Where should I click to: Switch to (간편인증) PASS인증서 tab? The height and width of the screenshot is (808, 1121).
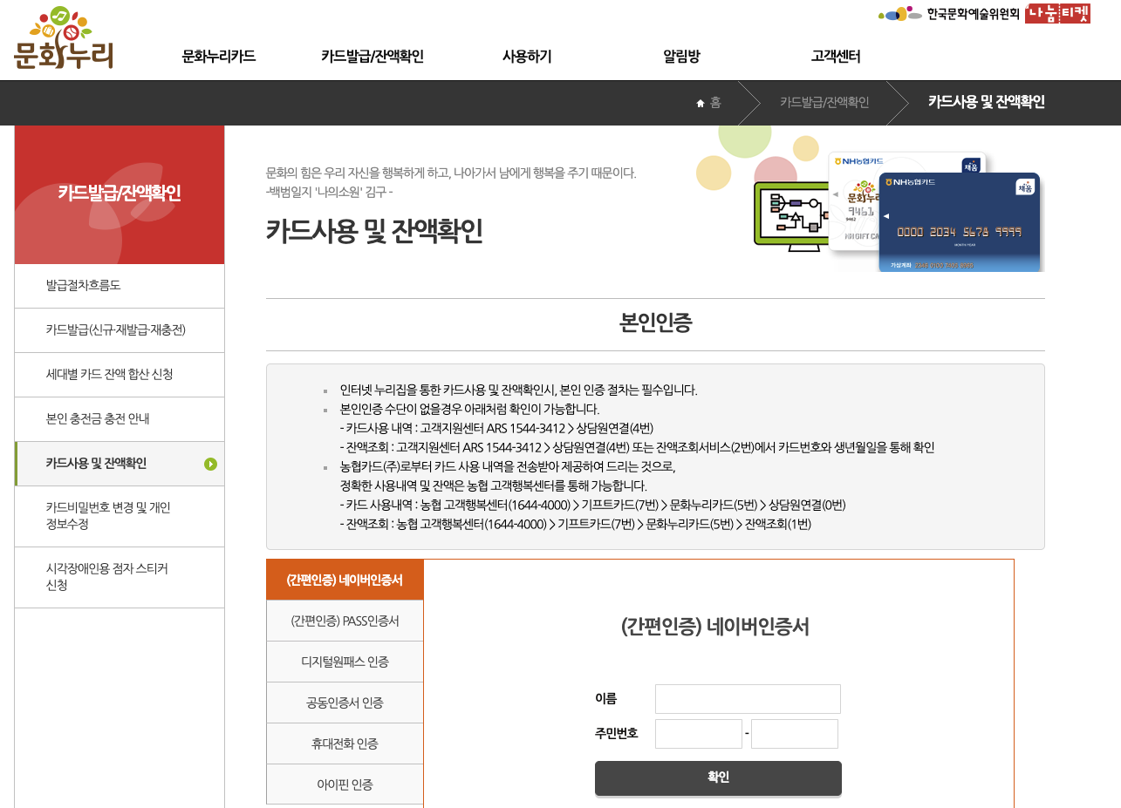[x=344, y=620]
